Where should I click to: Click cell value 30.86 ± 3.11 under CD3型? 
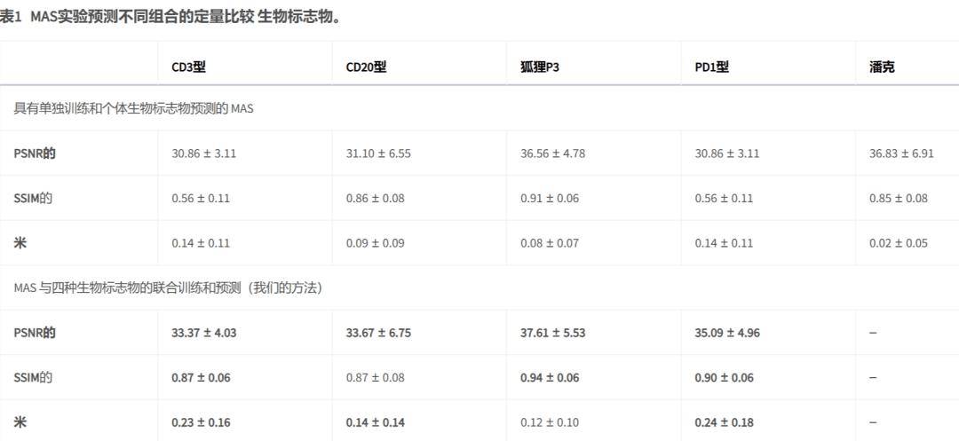[203, 154]
